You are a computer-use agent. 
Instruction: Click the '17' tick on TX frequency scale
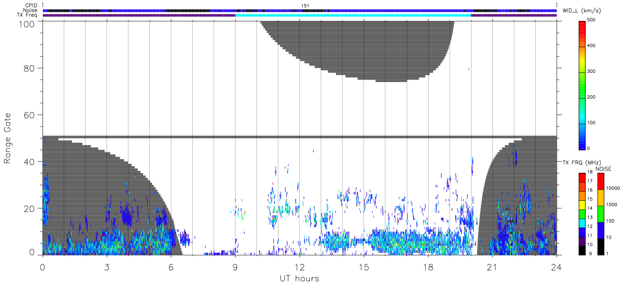pos(590,181)
